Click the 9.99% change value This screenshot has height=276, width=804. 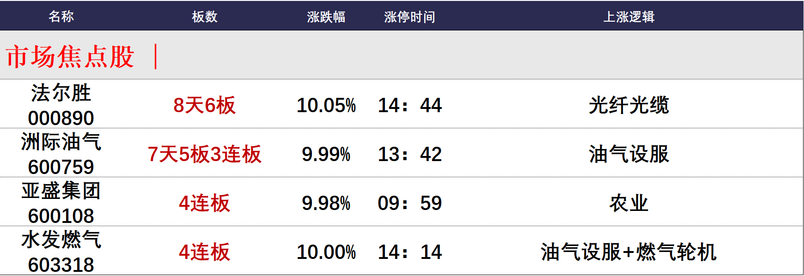(x=326, y=154)
